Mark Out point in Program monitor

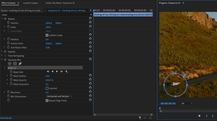tap(213, 116)
